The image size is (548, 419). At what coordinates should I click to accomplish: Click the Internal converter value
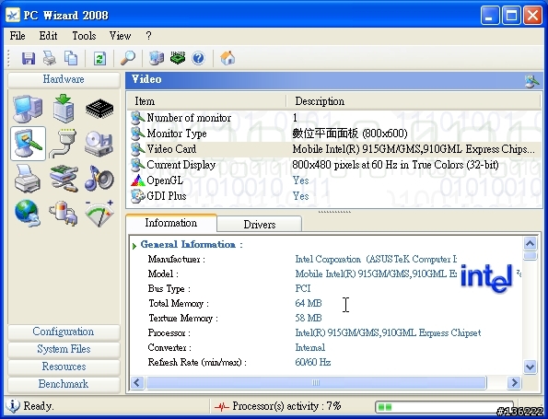click(310, 347)
